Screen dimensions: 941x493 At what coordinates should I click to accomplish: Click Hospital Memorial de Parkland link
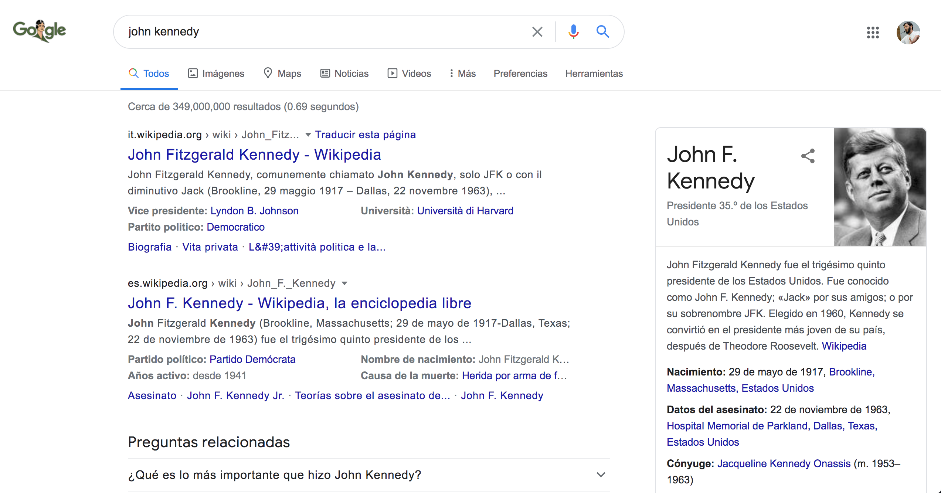click(x=737, y=426)
